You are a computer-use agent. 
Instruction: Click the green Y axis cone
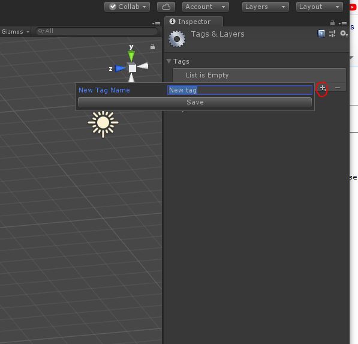[131, 56]
